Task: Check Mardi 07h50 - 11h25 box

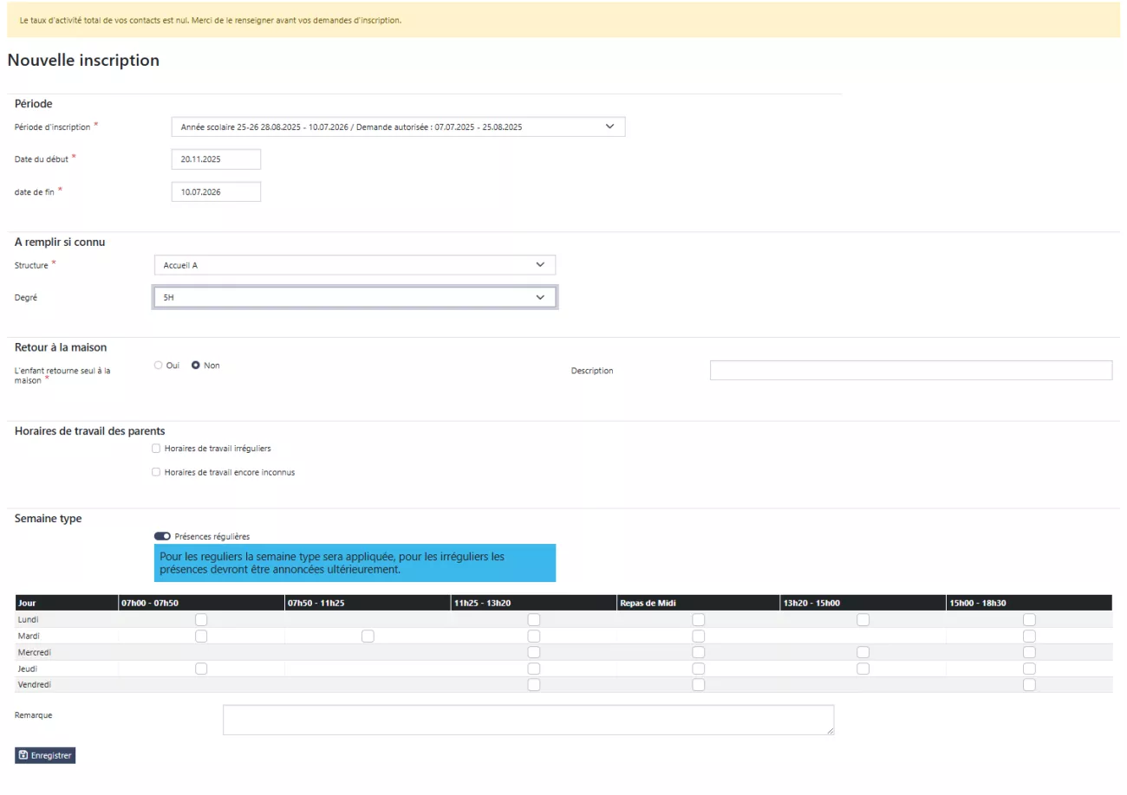Action: pyautogui.click(x=368, y=636)
